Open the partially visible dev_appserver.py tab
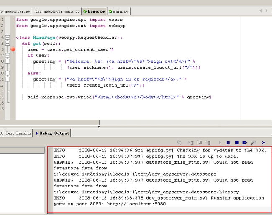 coord(15,11)
